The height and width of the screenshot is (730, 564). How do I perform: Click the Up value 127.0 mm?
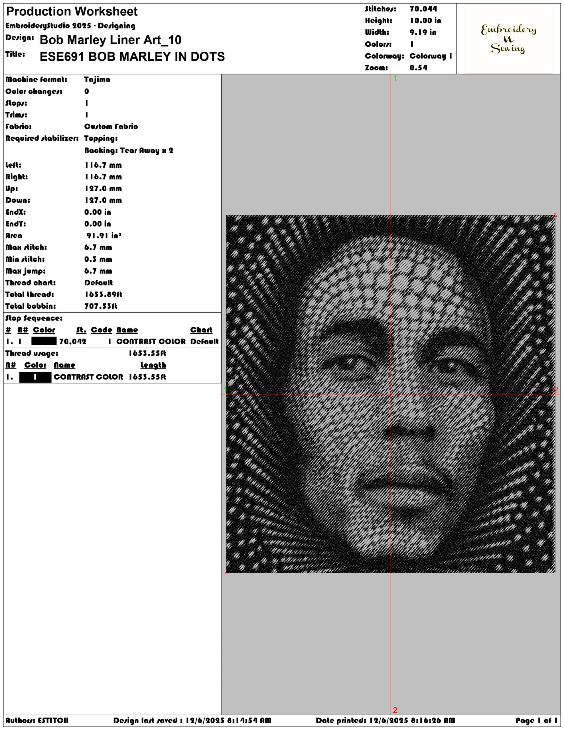click(103, 188)
